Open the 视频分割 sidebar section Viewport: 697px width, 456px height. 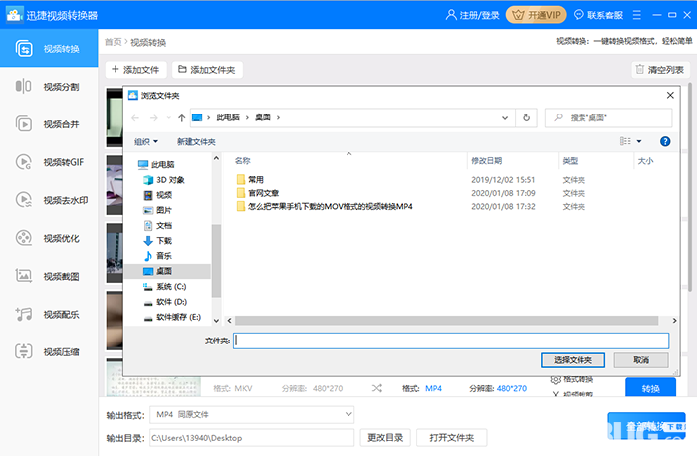tap(49, 87)
